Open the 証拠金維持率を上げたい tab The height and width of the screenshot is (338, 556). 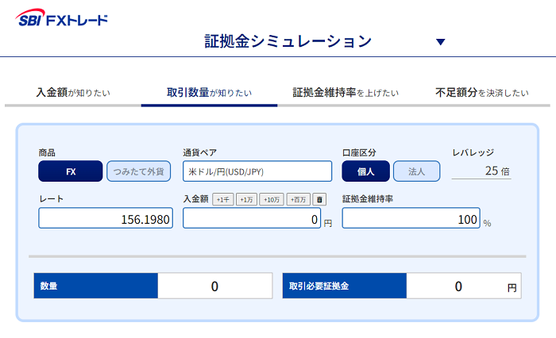point(346,93)
